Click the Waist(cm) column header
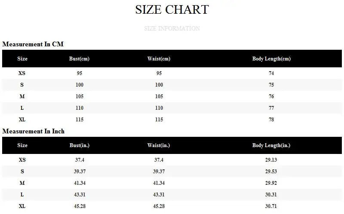Screen dimensions: 344x214 159,59
